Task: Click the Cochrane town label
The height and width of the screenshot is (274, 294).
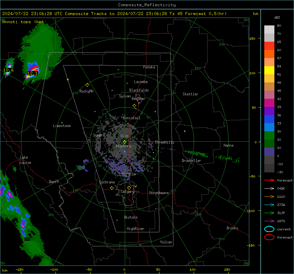Action: pyautogui.click(x=107, y=182)
